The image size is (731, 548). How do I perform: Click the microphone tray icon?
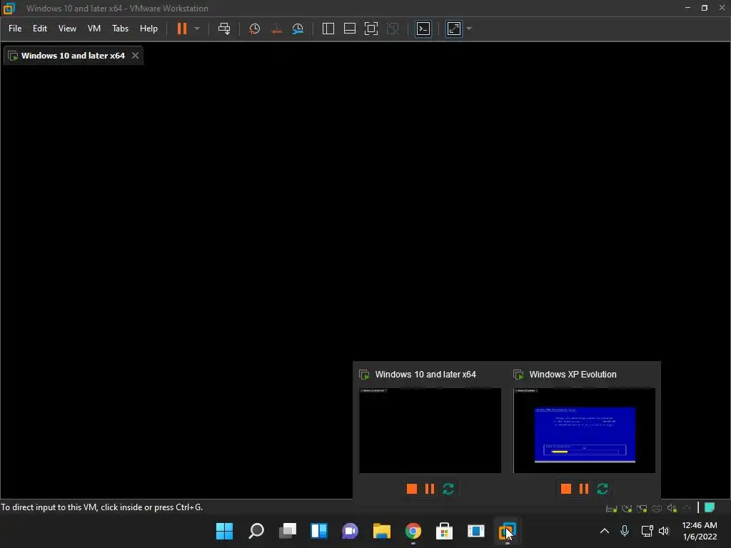625,531
